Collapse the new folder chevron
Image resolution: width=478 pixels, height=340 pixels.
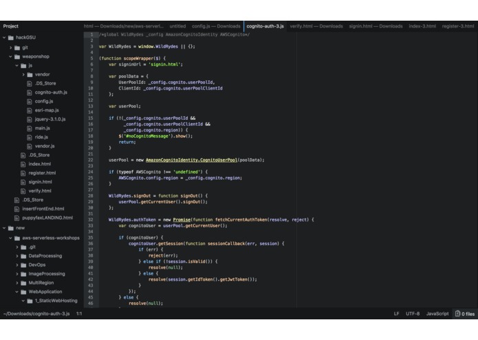pyautogui.click(x=4, y=228)
